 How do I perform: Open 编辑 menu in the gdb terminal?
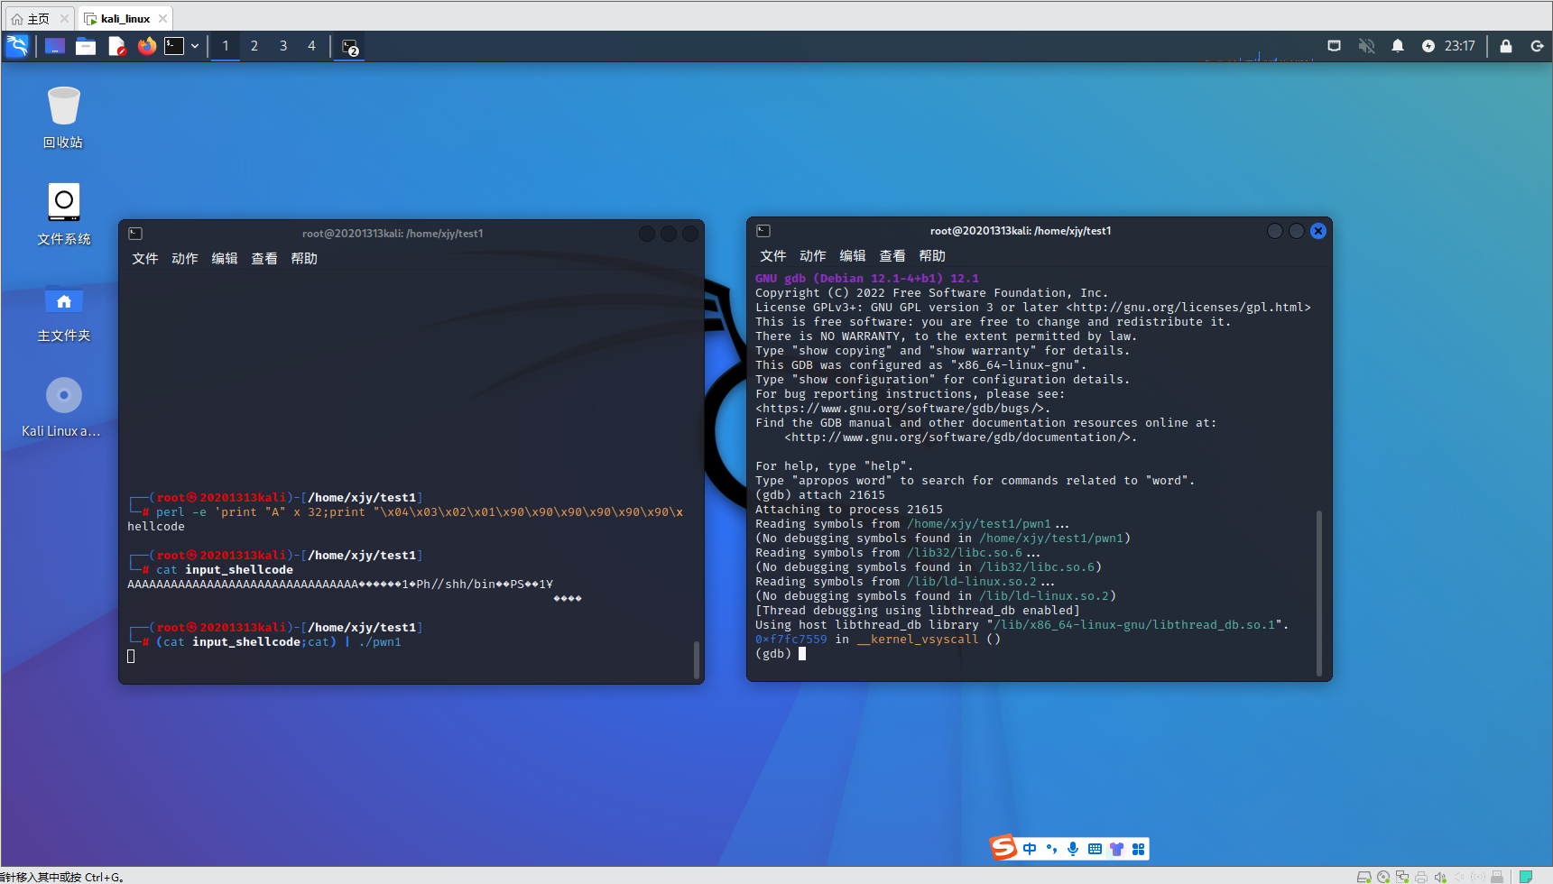(853, 256)
